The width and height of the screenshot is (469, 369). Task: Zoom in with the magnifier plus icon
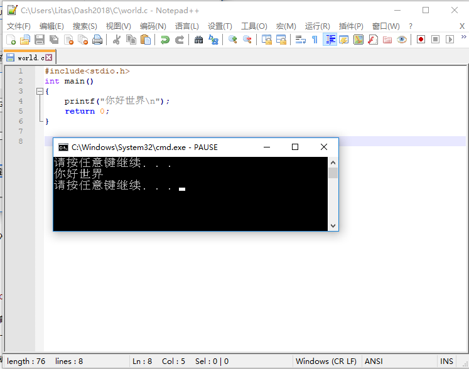[x=232, y=40]
